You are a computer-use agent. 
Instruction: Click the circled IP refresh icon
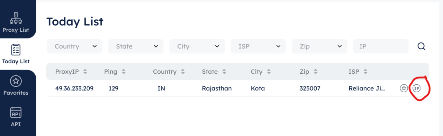417,88
